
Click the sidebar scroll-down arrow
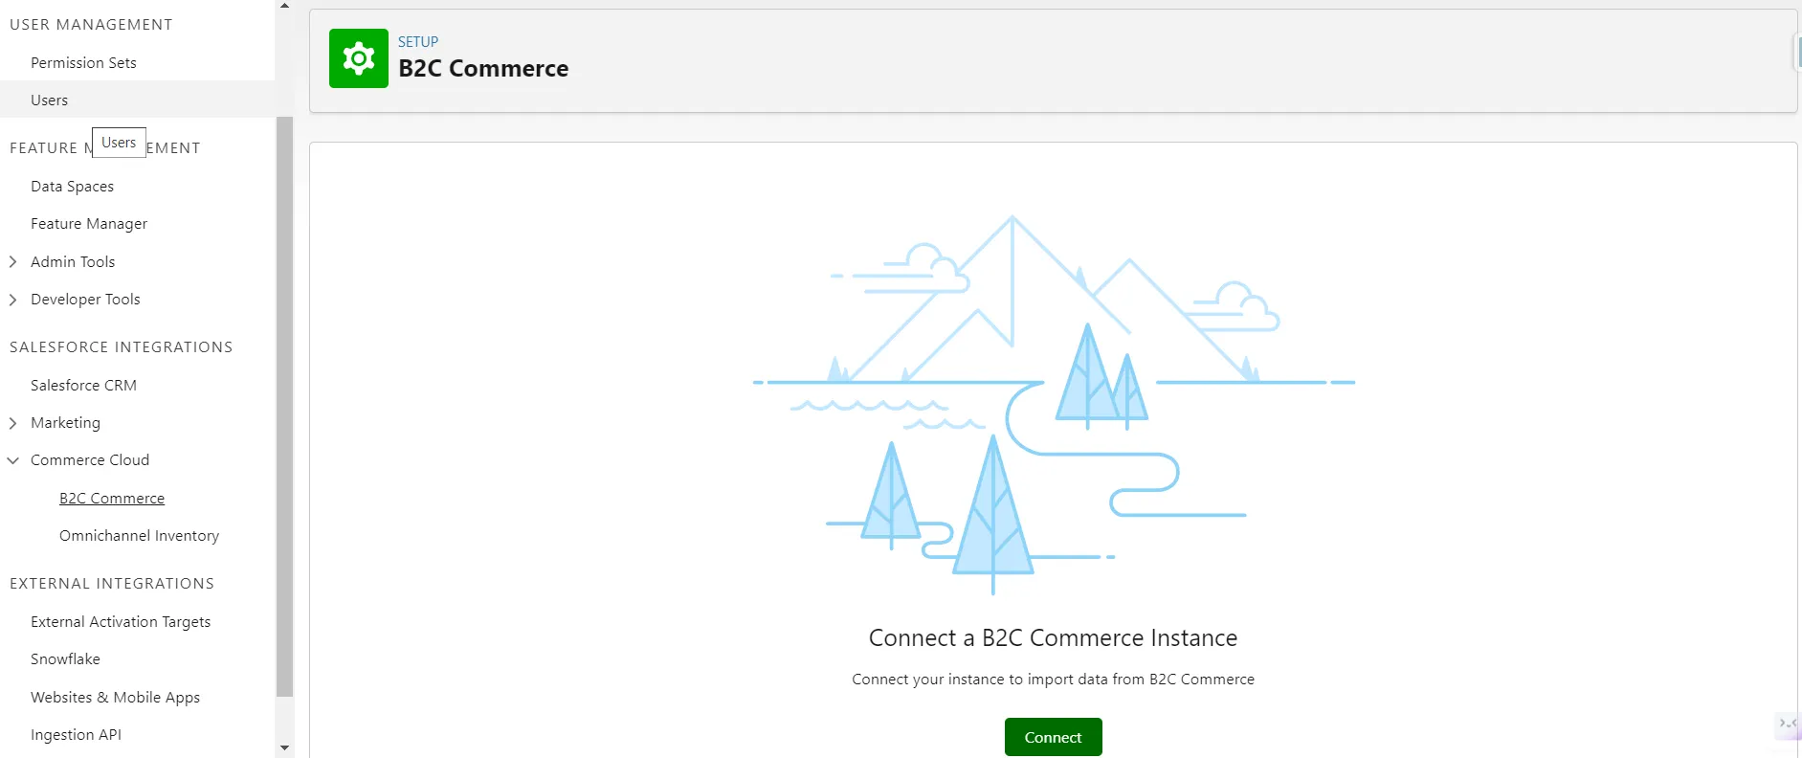284,747
